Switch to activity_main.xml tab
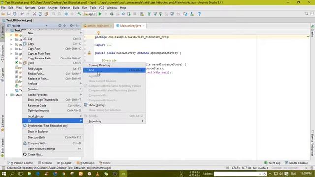315x177 pixels. click(98, 26)
